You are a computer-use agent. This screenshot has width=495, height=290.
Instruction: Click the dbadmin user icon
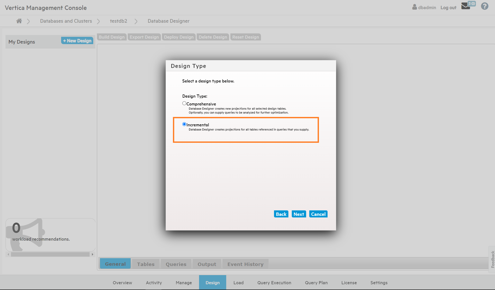tap(414, 7)
